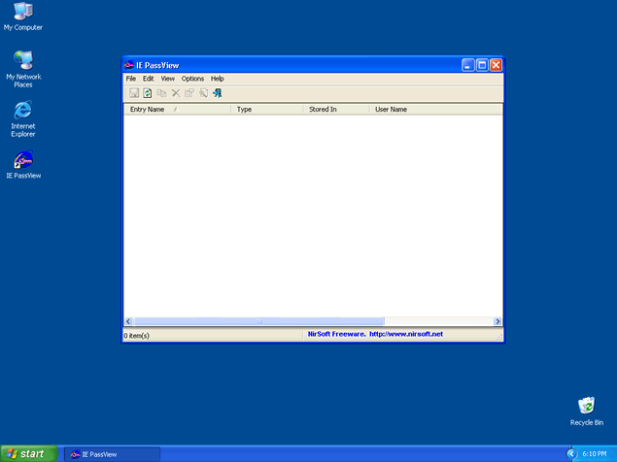This screenshot has height=462, width=617.
Task: Select the IE PassView desktop shortcut
Action: pos(23,161)
